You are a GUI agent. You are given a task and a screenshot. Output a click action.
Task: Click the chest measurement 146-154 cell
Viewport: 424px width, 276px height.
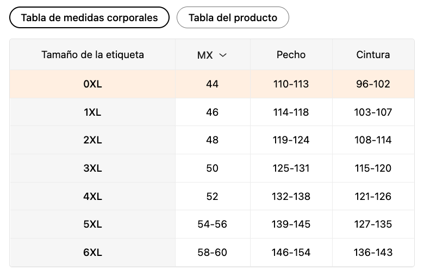(291, 253)
